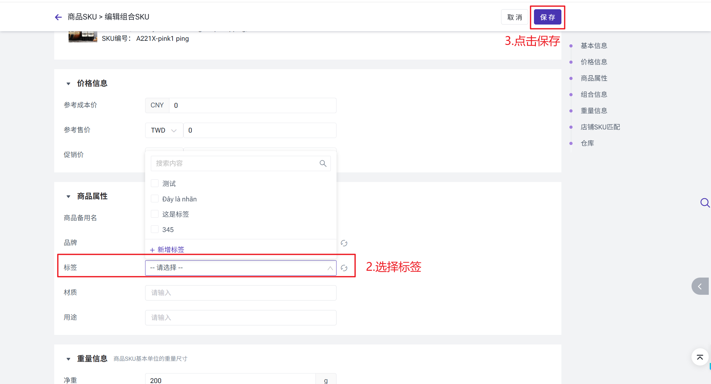
Task: Collapse the 价格信息 section triangle
Action: [x=68, y=84]
